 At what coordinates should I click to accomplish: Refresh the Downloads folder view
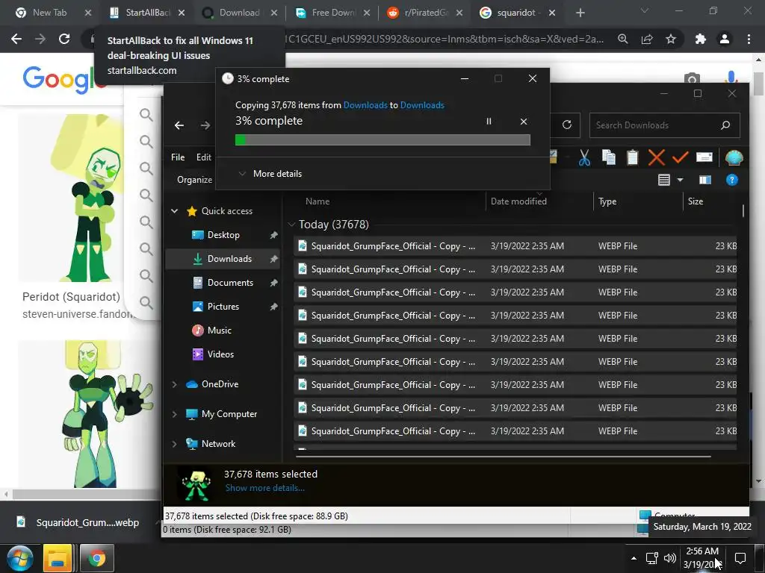(x=566, y=125)
